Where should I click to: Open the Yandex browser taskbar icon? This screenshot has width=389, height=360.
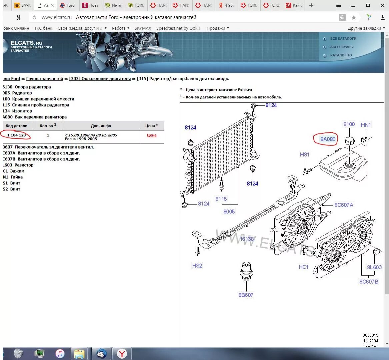(x=122, y=354)
